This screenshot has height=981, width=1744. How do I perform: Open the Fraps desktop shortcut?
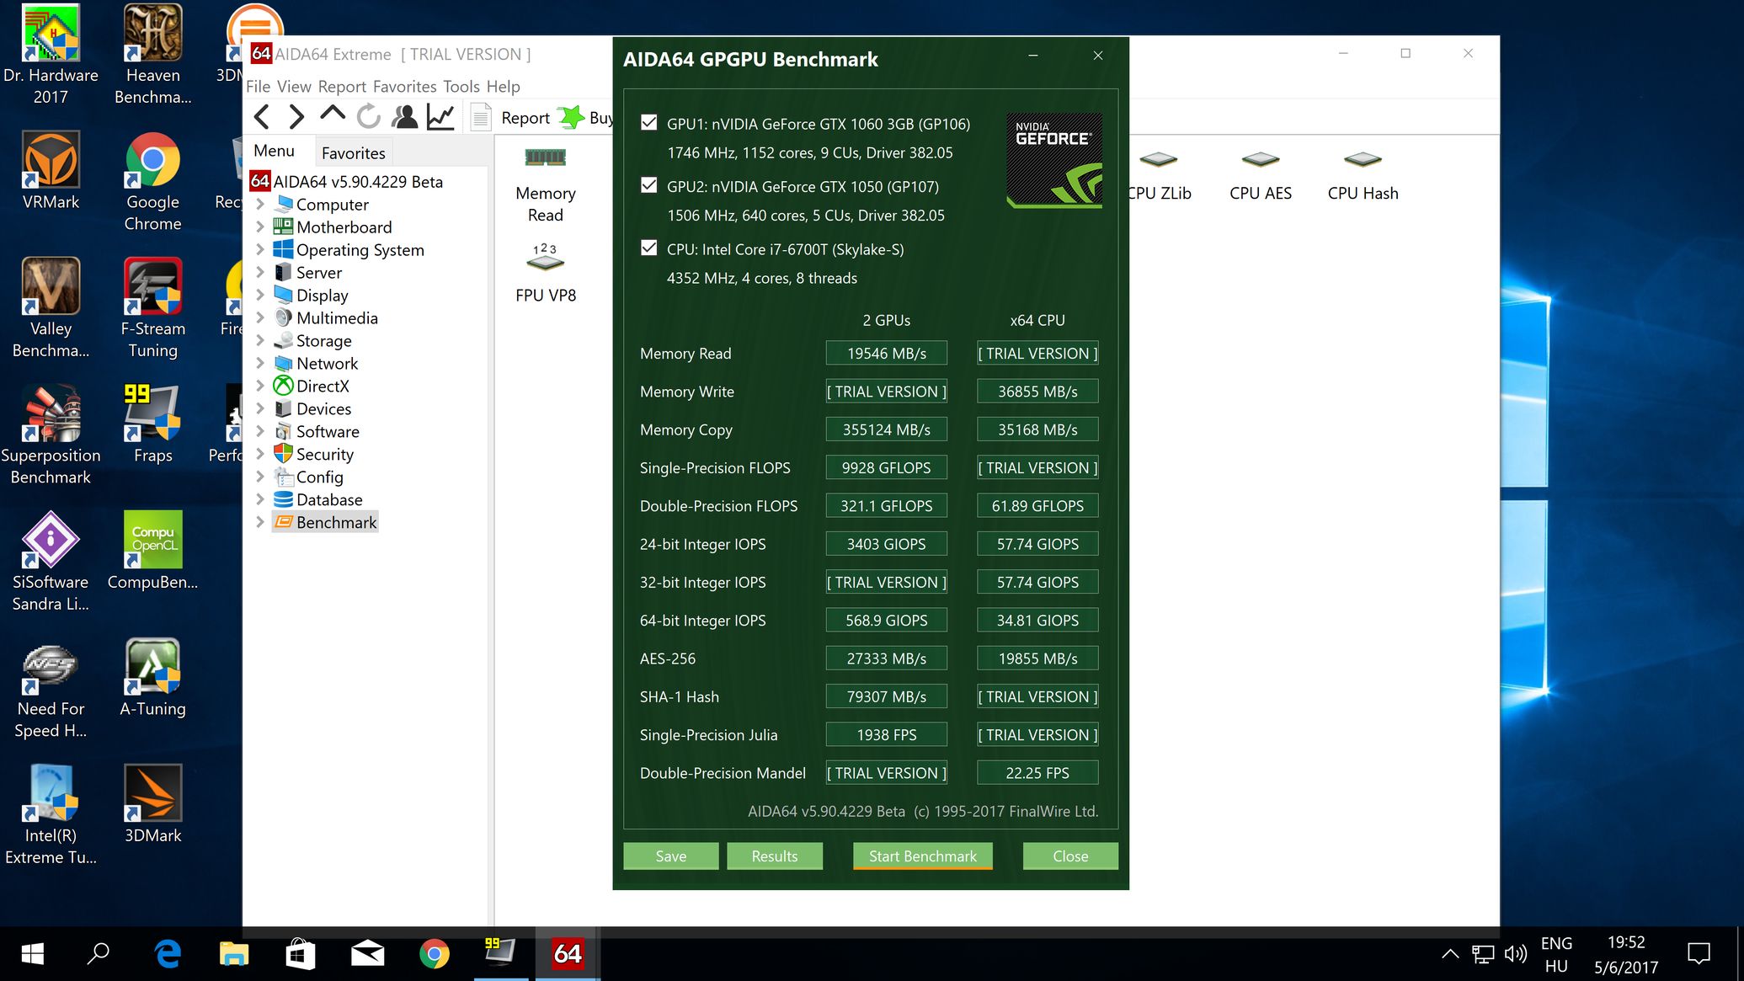click(152, 424)
